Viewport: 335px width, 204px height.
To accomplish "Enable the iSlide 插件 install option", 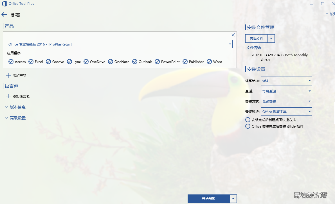I will 248,126.
